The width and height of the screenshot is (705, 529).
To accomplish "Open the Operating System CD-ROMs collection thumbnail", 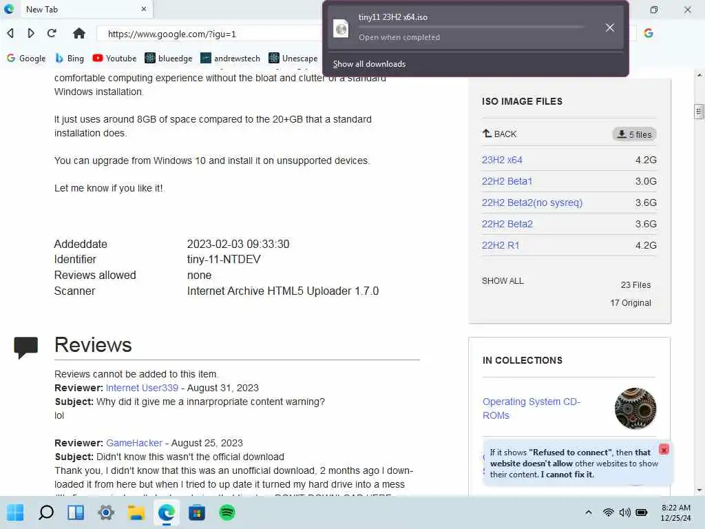I will [635, 408].
